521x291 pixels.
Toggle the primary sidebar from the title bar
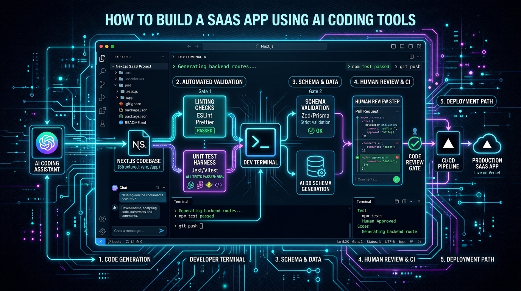tap(393, 46)
